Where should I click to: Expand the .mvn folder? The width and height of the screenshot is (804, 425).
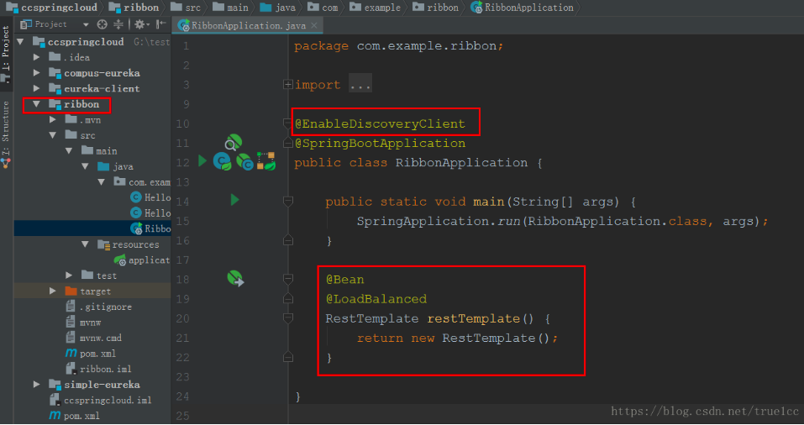tap(52, 119)
